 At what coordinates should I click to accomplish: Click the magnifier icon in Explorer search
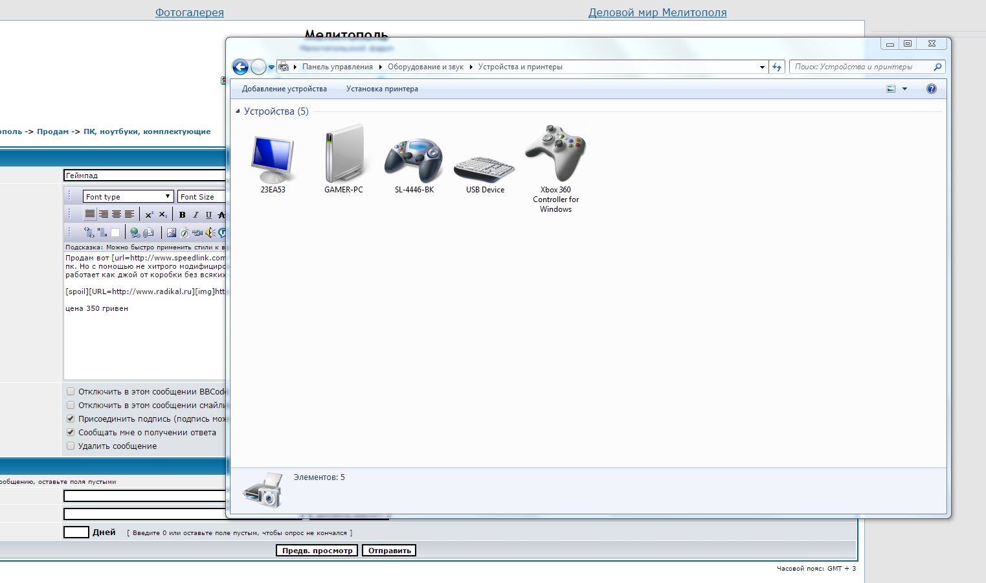(937, 67)
